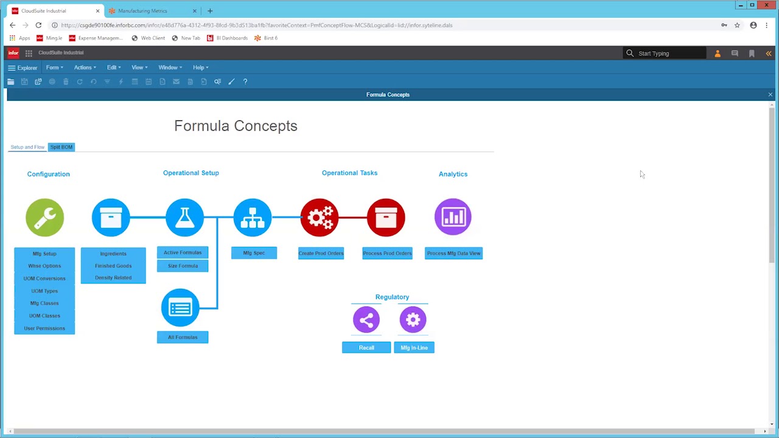This screenshot has height=438, width=779.
Task: Open UOM Classes
Action: coord(44,316)
